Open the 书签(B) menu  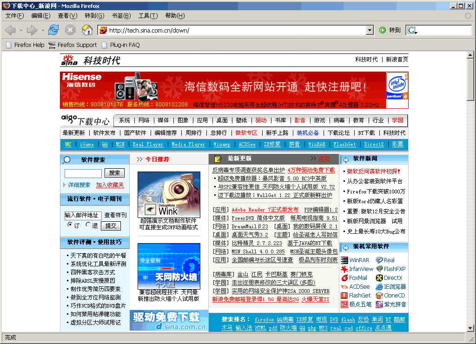point(121,16)
